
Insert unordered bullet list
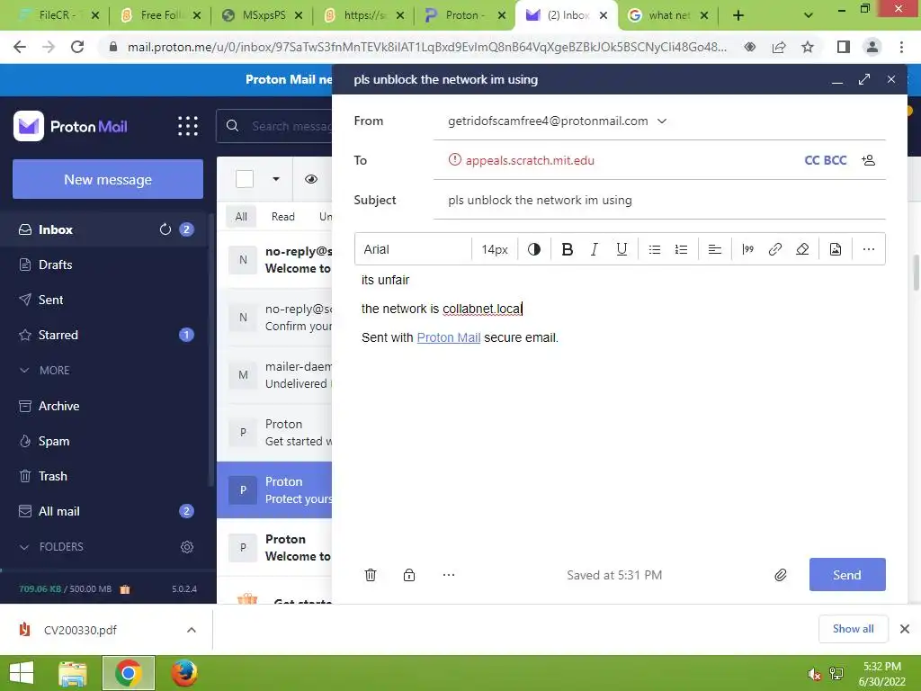(x=655, y=249)
